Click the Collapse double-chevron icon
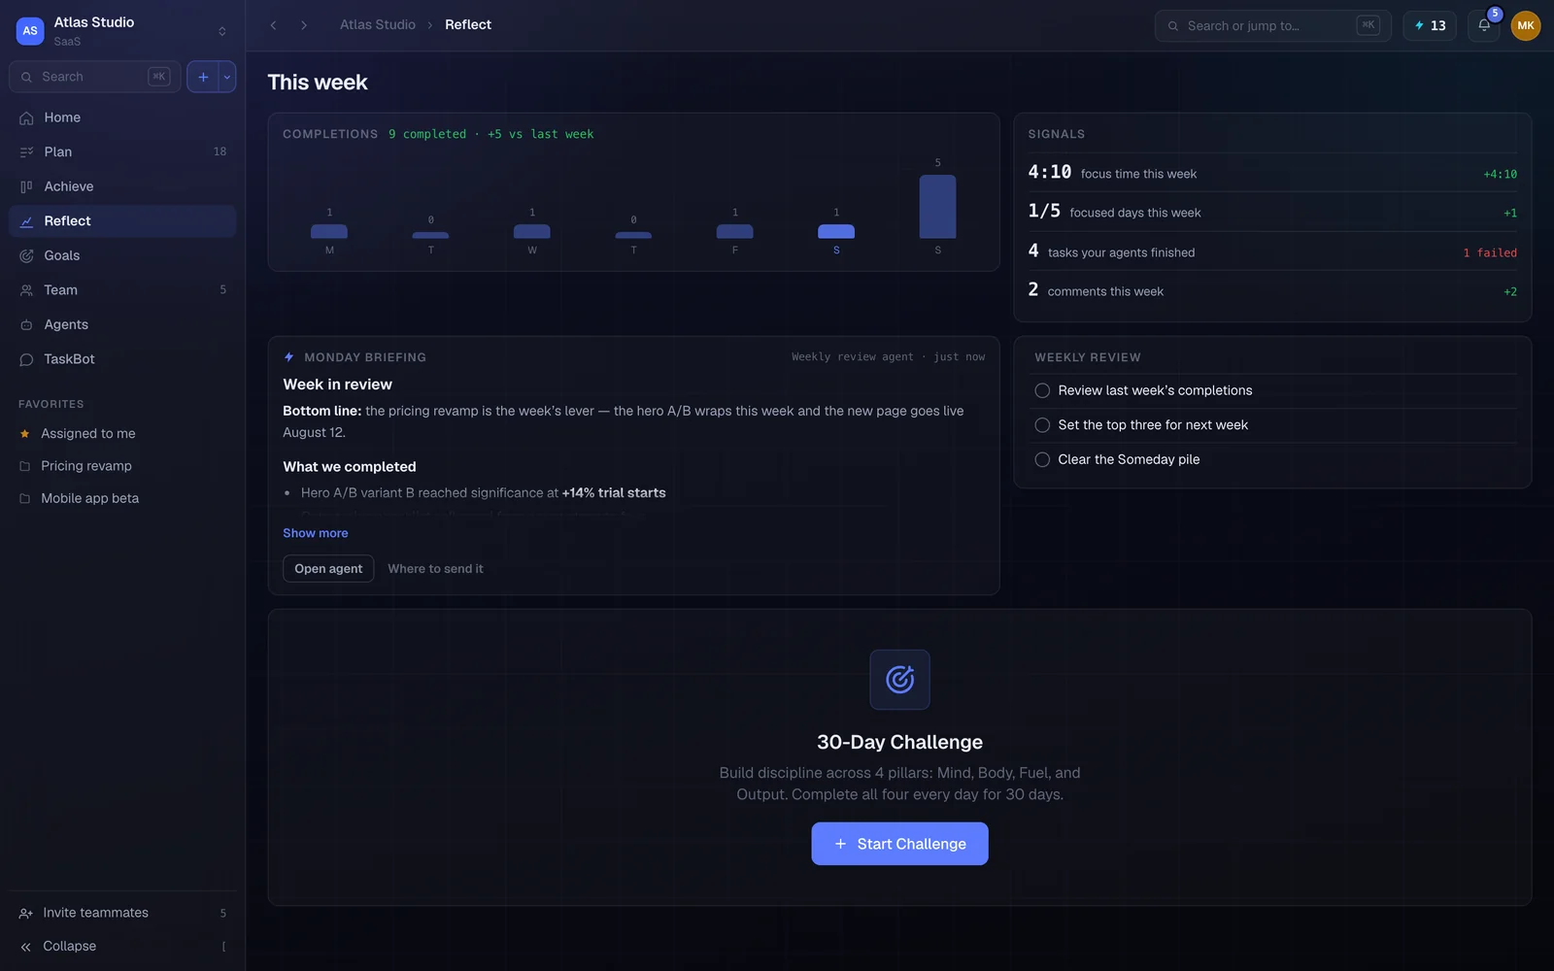This screenshot has height=971, width=1554. tap(26, 947)
